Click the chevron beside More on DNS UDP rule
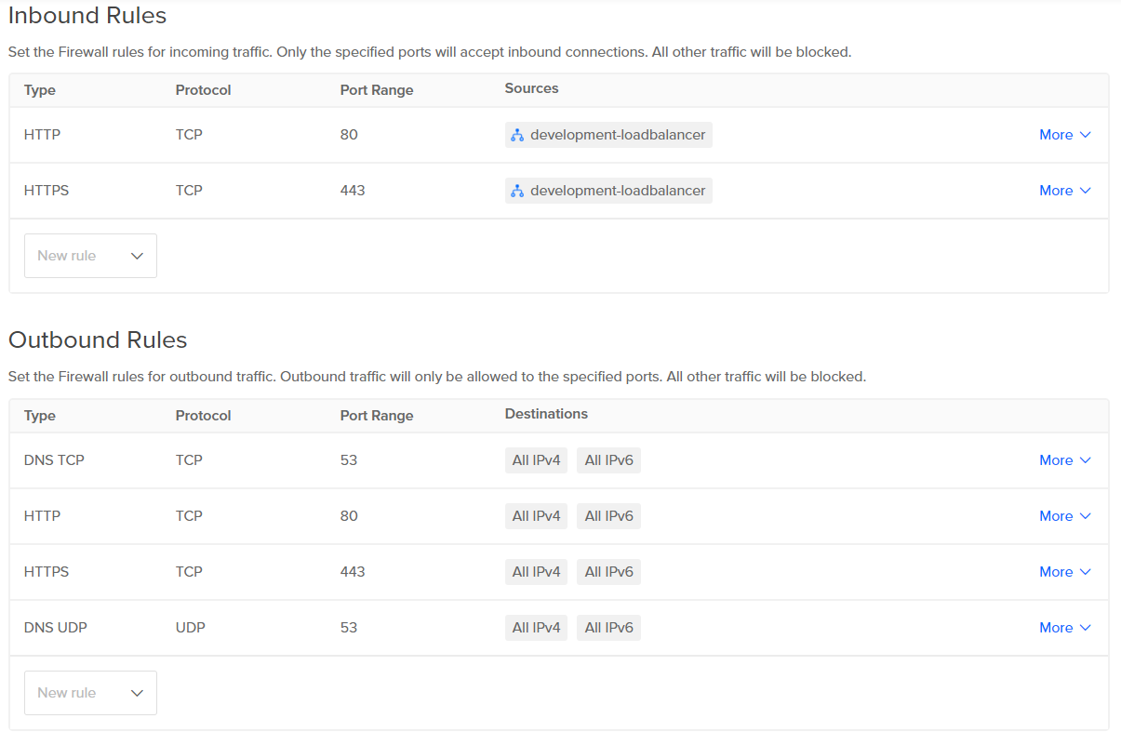Viewport: 1121px width, 745px height. point(1088,628)
